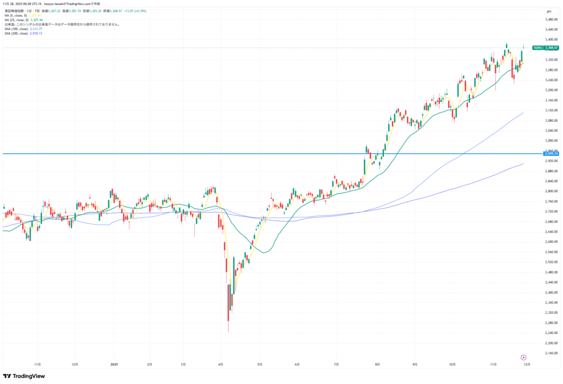
Task: Open the JPY currency selector
Action: click(548, 12)
